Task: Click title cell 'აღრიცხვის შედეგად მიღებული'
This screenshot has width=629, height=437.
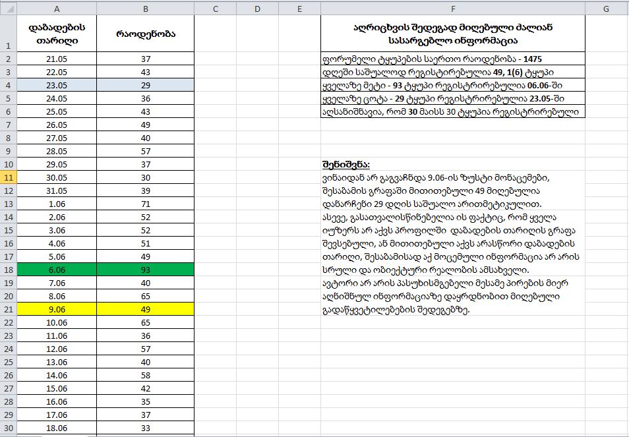Action: click(453, 33)
